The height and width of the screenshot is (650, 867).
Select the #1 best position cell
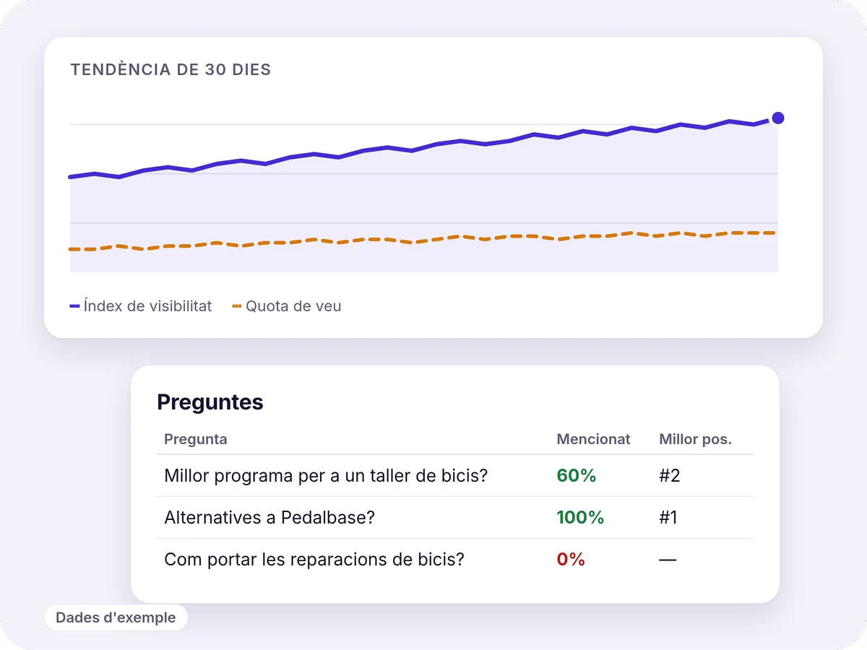pos(668,518)
